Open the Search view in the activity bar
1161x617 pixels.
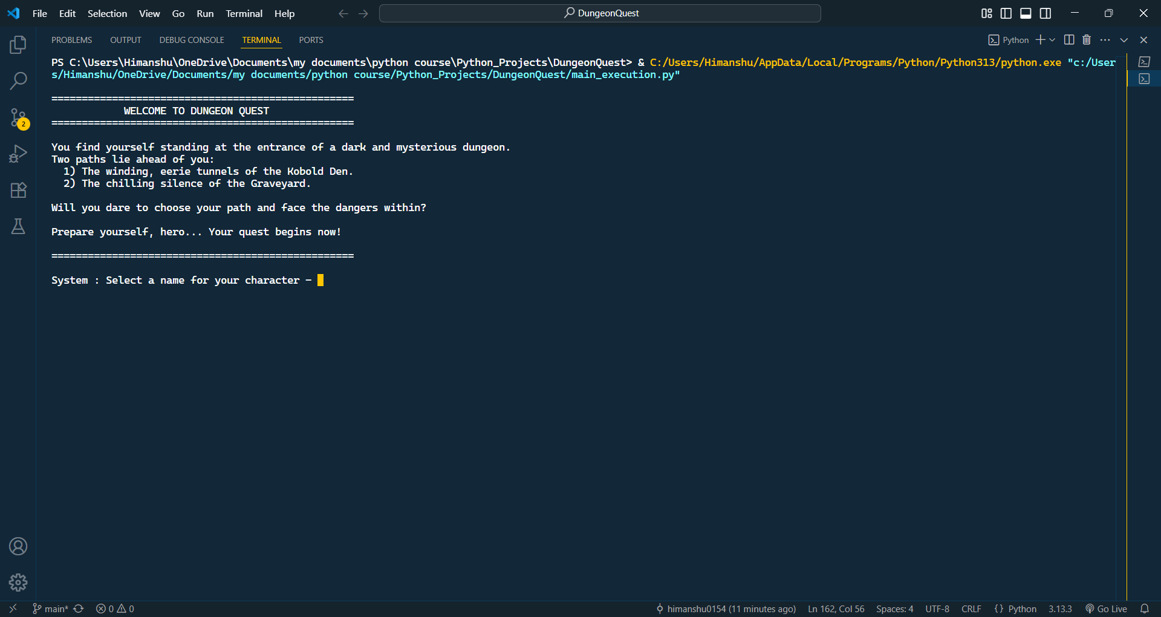(x=18, y=81)
